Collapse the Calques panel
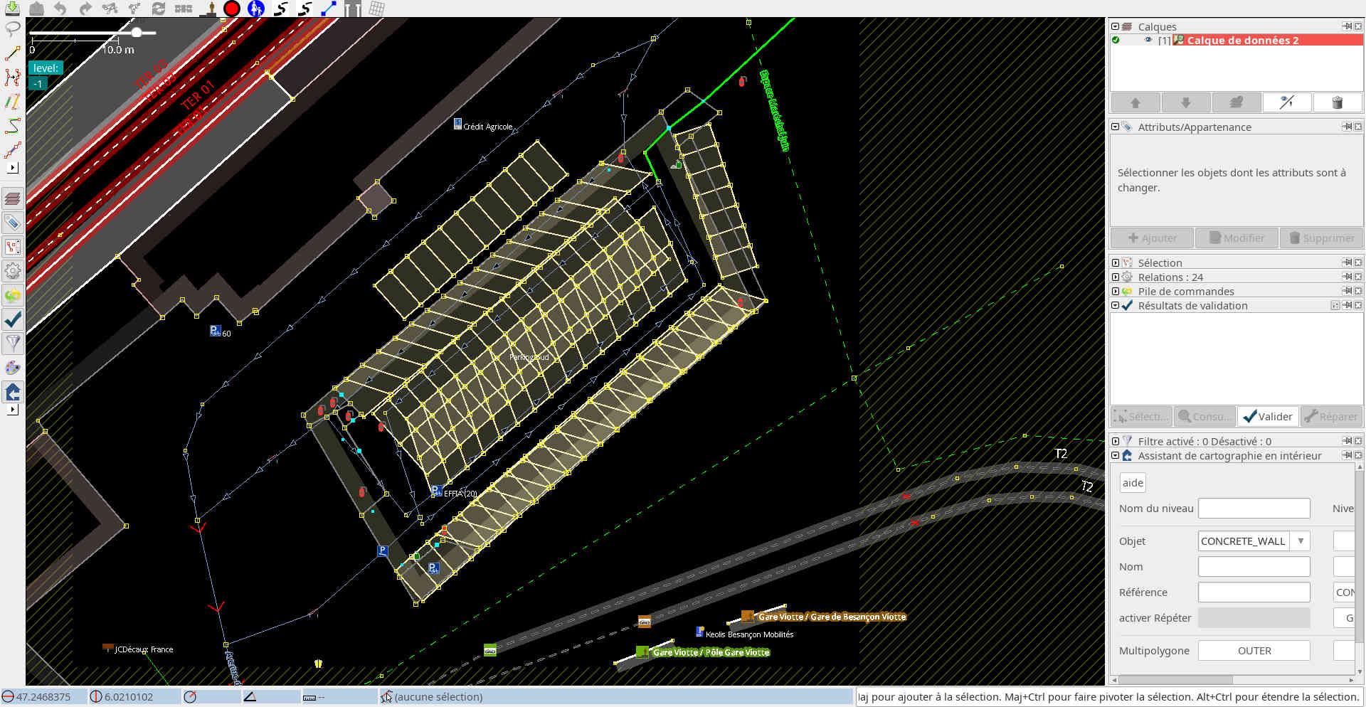1366x707 pixels. [1116, 27]
